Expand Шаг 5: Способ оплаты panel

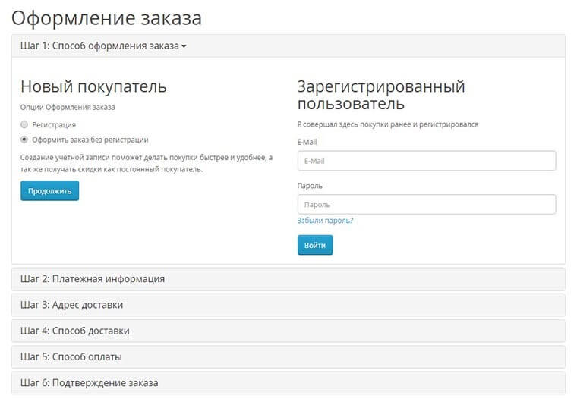coord(288,356)
